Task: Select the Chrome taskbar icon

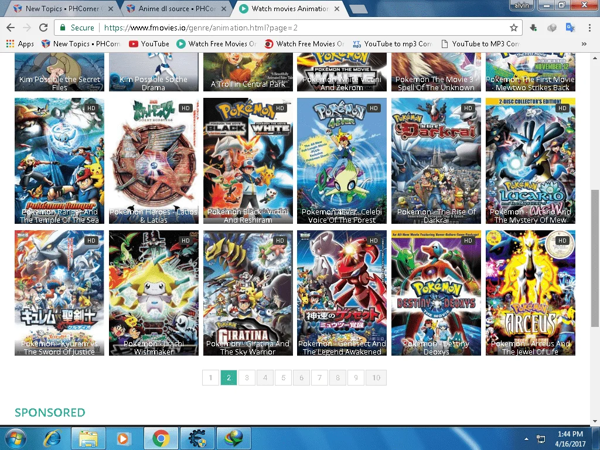Action: 161,438
